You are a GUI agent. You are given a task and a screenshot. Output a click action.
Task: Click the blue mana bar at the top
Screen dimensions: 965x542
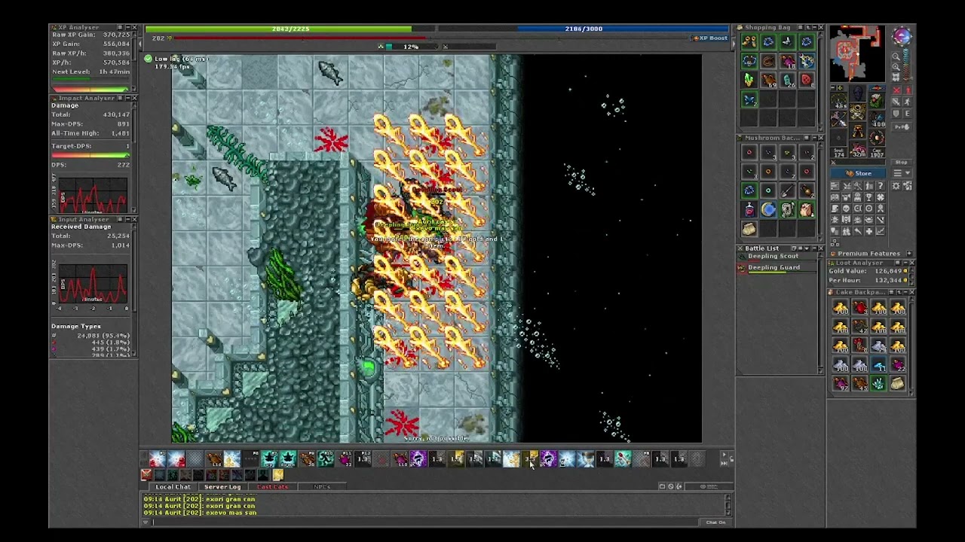[x=584, y=29]
